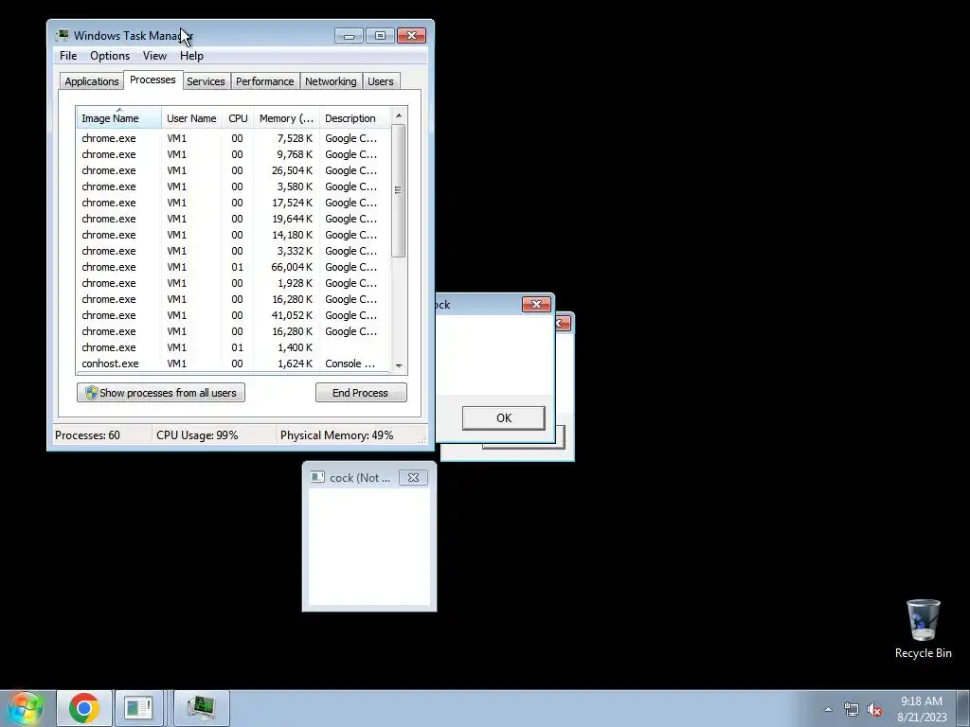Sort processes by CPU column
Image resolution: width=970 pixels, height=727 pixels.
point(238,118)
